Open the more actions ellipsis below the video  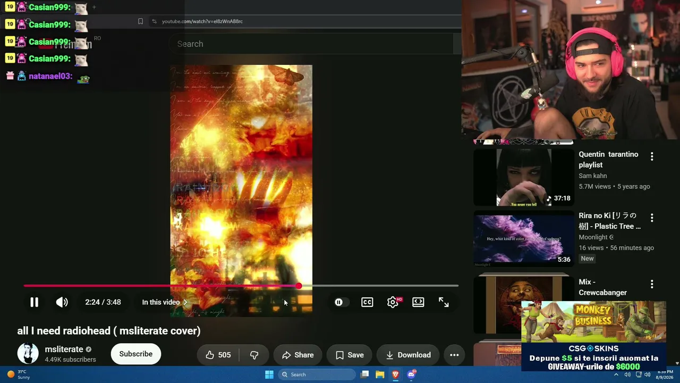tap(454, 355)
